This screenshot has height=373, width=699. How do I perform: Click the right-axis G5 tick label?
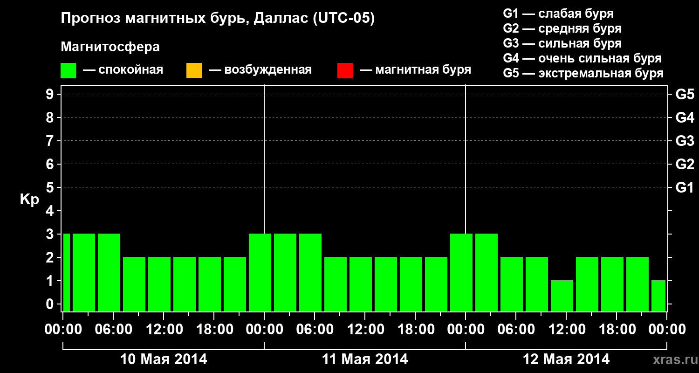tap(685, 94)
